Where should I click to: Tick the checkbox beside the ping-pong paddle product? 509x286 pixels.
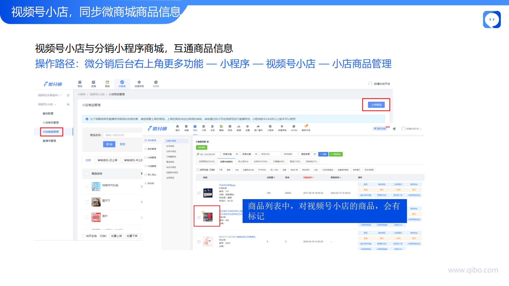pyautogui.click(x=199, y=217)
